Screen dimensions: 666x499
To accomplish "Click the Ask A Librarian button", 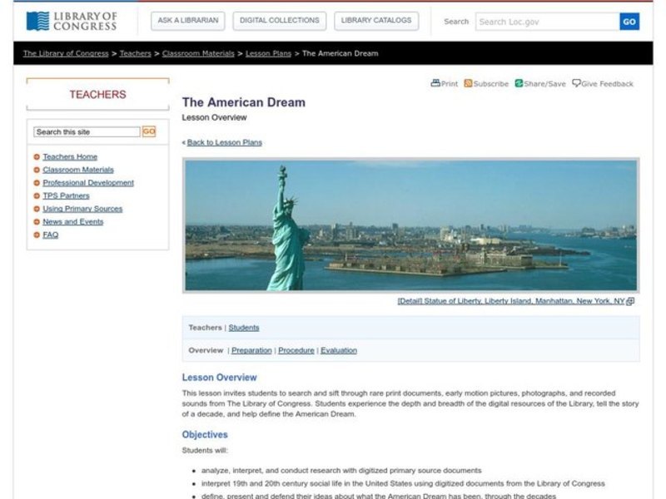I will pyautogui.click(x=187, y=21).
